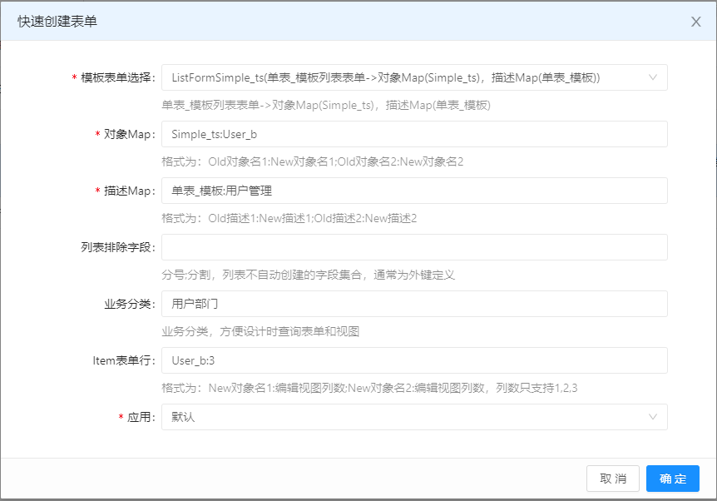Click the 业务分类 label

click(130, 304)
